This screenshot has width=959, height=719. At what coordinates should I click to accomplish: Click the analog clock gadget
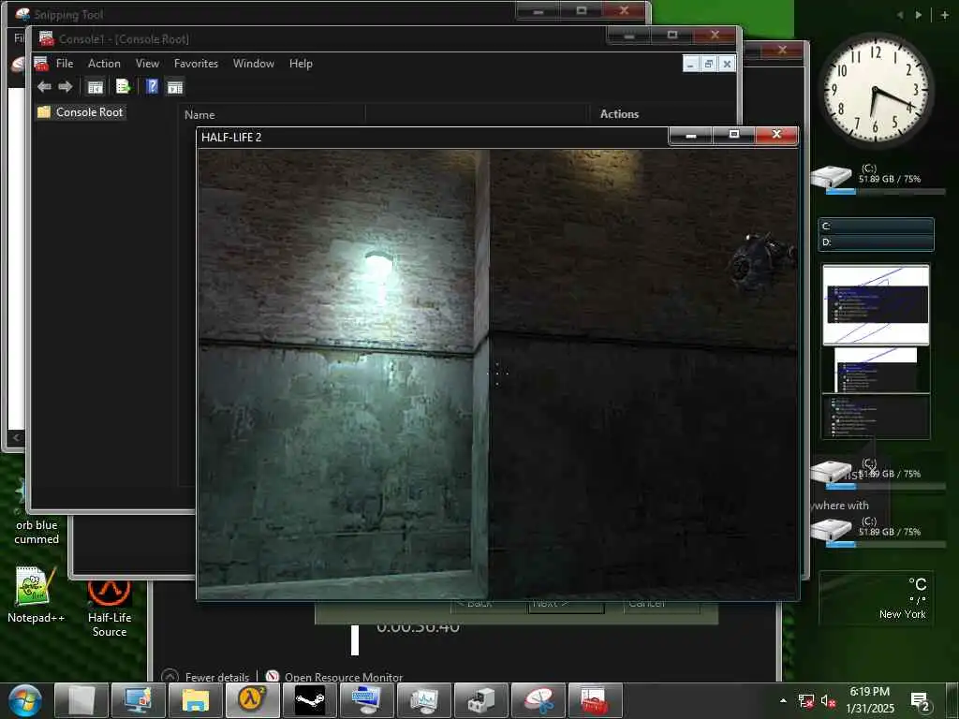876,91
